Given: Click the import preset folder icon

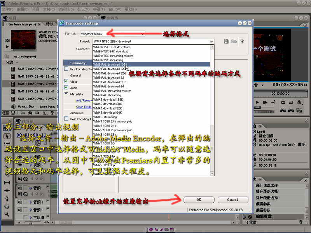Looking at the screenshot, I should click(234, 42).
